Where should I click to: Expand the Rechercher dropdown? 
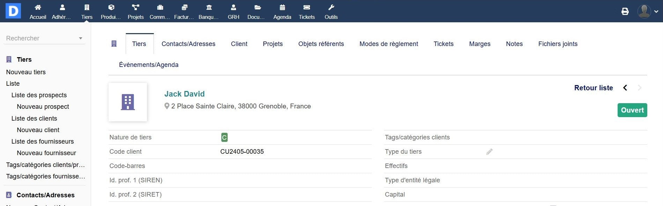point(81,38)
